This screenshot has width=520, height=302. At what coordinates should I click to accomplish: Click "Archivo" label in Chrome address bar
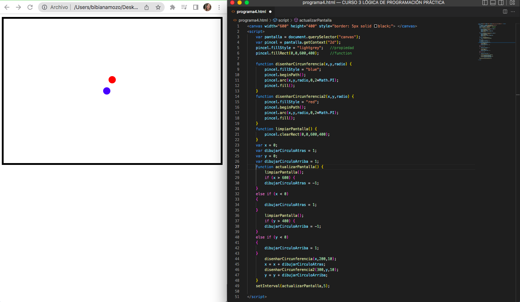(59, 7)
